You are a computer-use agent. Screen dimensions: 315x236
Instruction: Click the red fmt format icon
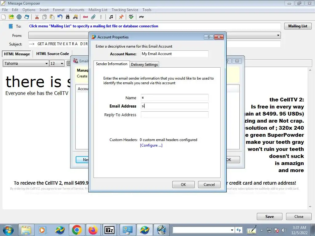(86, 17)
